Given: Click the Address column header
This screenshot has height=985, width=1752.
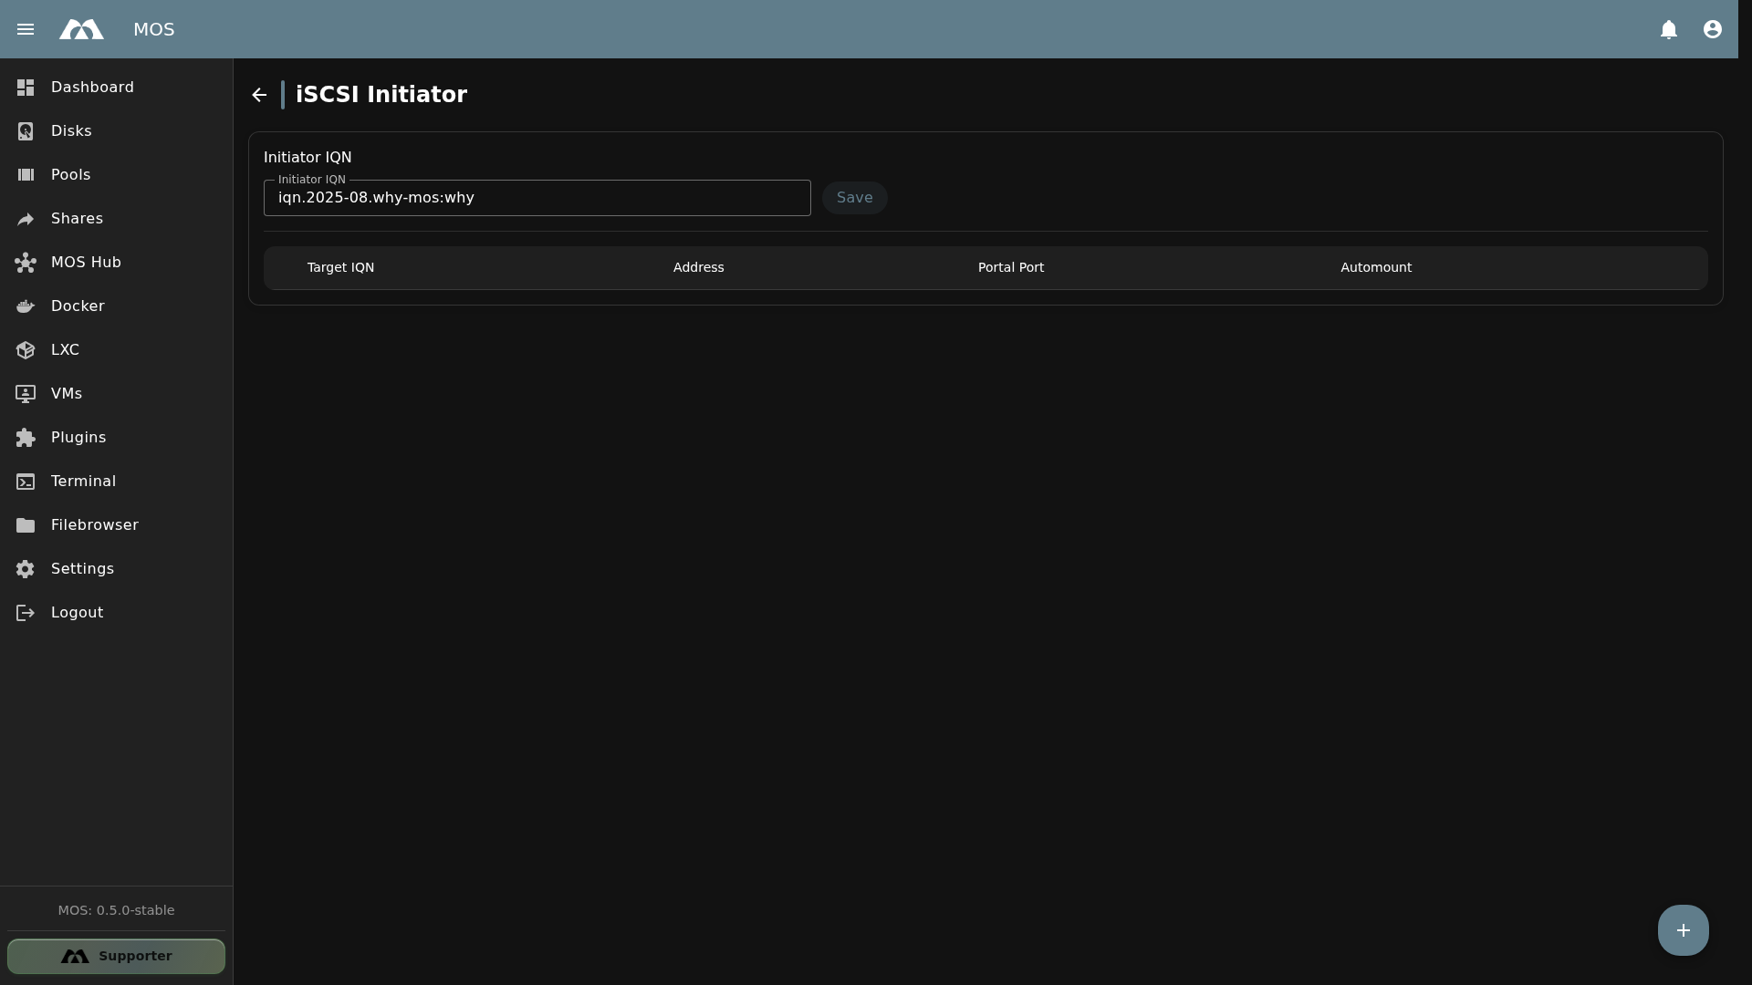Looking at the screenshot, I should click(x=698, y=267).
